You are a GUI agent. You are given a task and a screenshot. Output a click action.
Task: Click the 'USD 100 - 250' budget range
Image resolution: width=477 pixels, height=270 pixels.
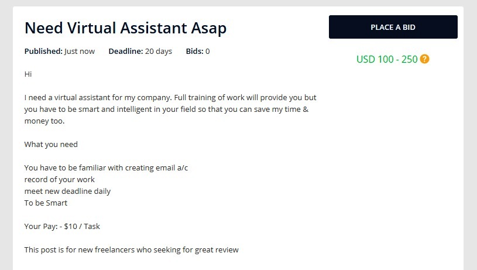click(x=386, y=59)
